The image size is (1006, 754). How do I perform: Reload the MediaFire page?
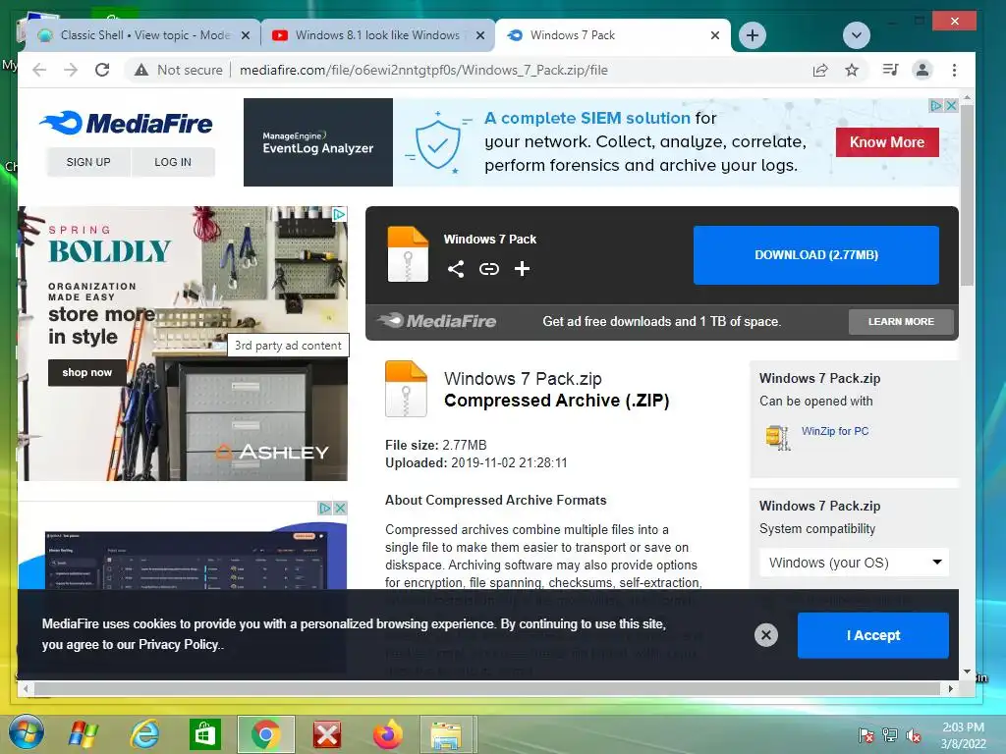102,70
